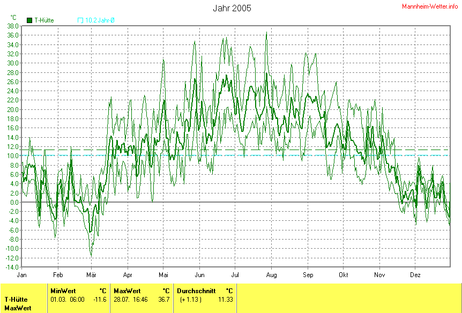
Task: Click the minimum value -11.6 in table
Action: [99, 299]
